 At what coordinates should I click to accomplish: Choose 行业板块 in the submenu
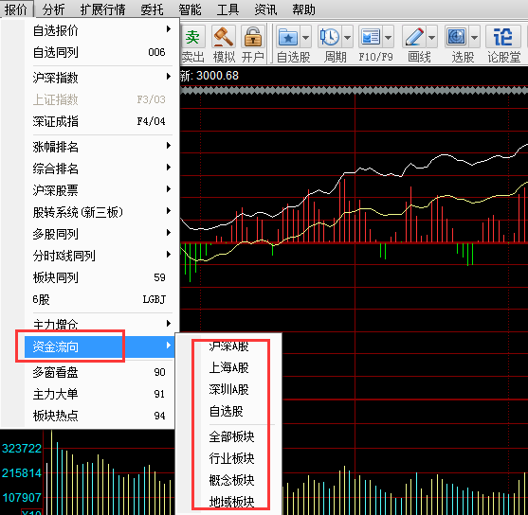click(231, 458)
